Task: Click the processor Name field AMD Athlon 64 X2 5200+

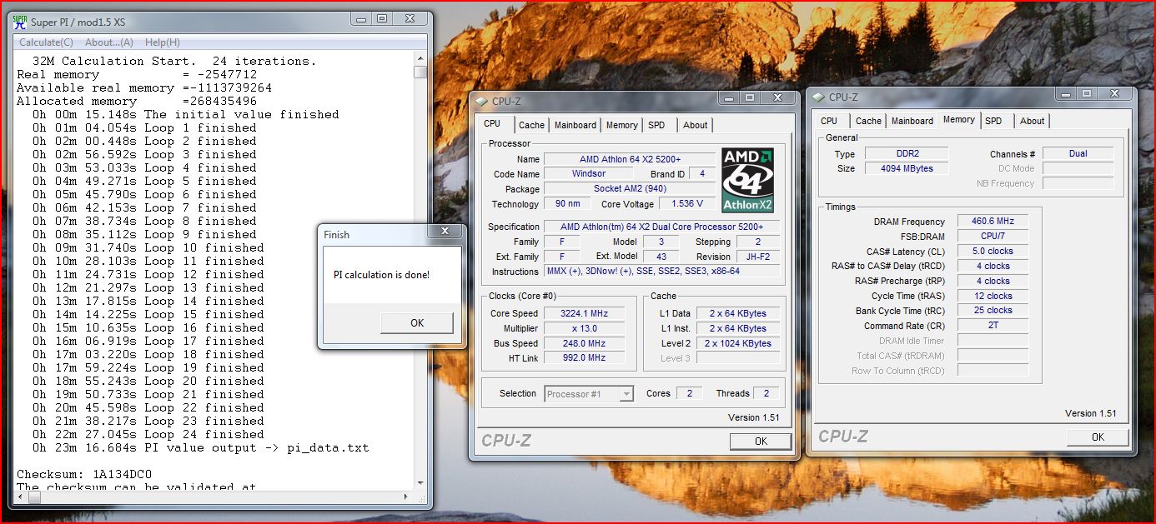Action: (x=630, y=159)
